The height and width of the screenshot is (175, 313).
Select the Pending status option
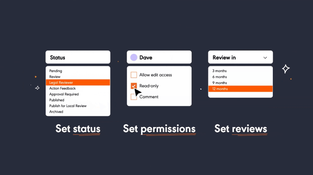click(56, 71)
